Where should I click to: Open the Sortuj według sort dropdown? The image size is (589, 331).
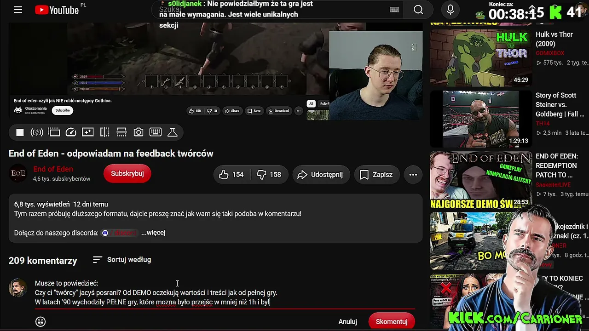(122, 260)
